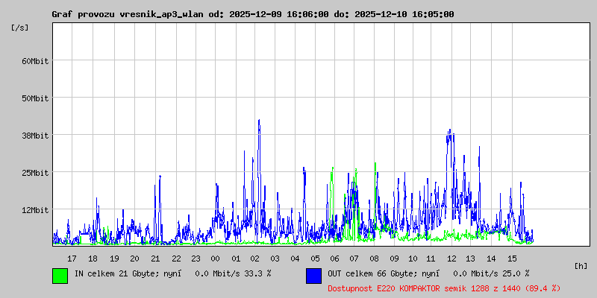Click the green IN legend color swatch
597x298 pixels.
(x=60, y=275)
